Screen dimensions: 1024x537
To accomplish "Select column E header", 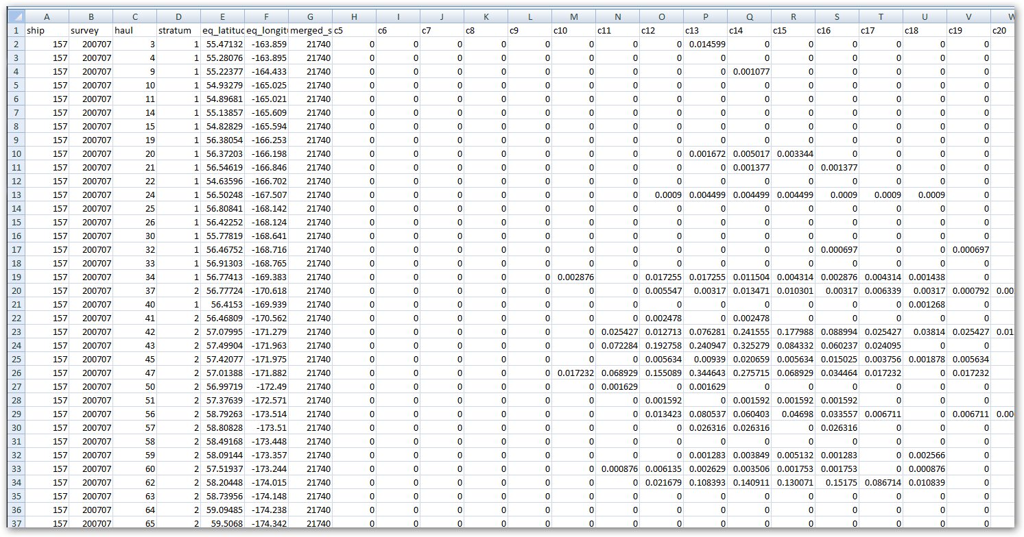I will 222,16.
